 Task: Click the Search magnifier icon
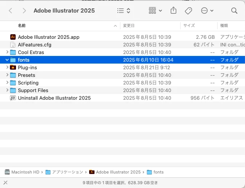[234, 11]
